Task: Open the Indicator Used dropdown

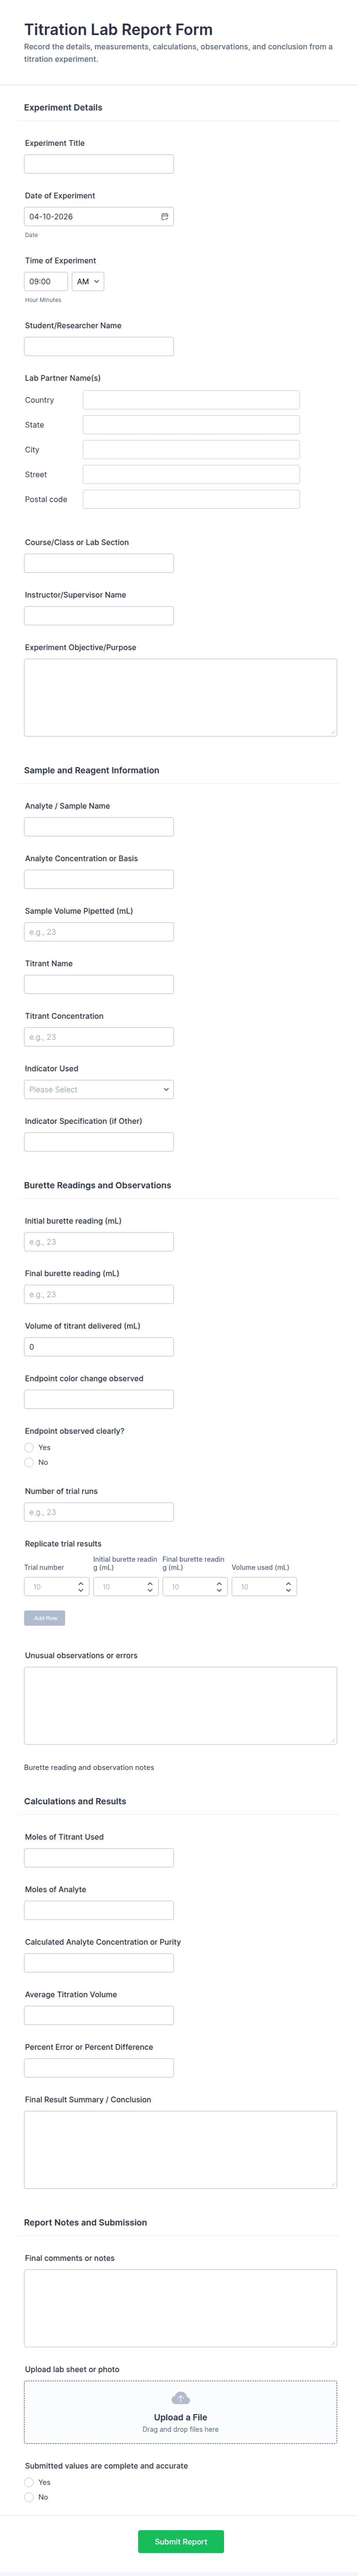Action: tap(99, 1089)
